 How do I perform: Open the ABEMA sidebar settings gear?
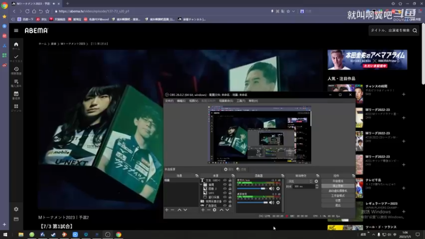16,209
